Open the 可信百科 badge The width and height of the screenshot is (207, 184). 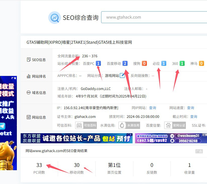pyautogui.click(x=86, y=125)
